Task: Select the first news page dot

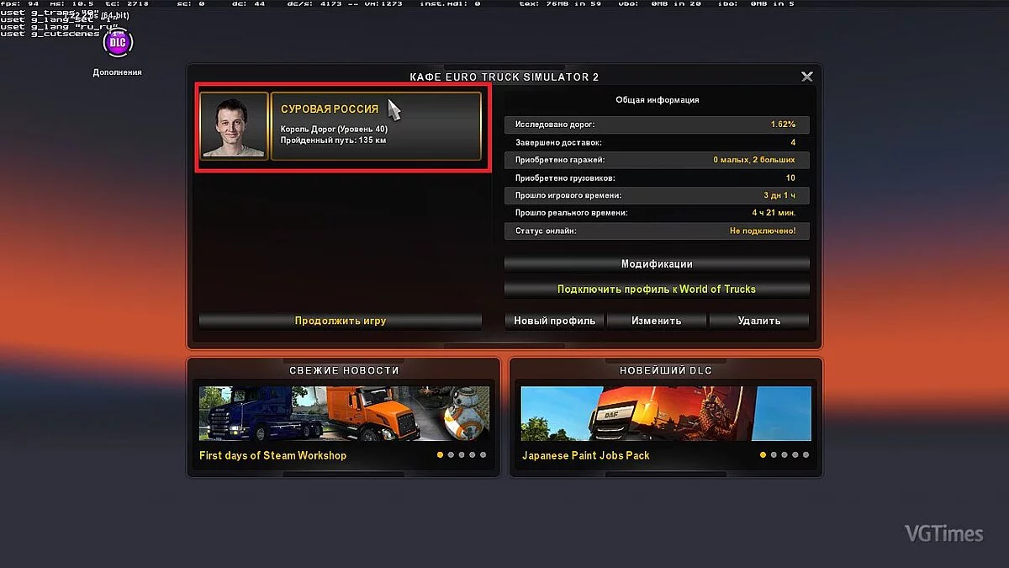Action: pyautogui.click(x=441, y=455)
